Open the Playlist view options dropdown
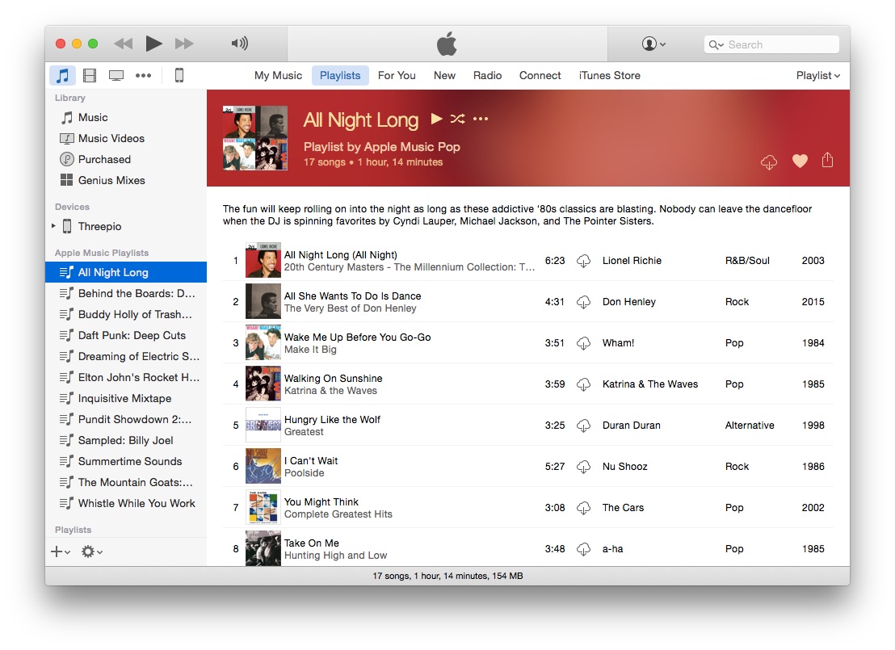 (818, 75)
